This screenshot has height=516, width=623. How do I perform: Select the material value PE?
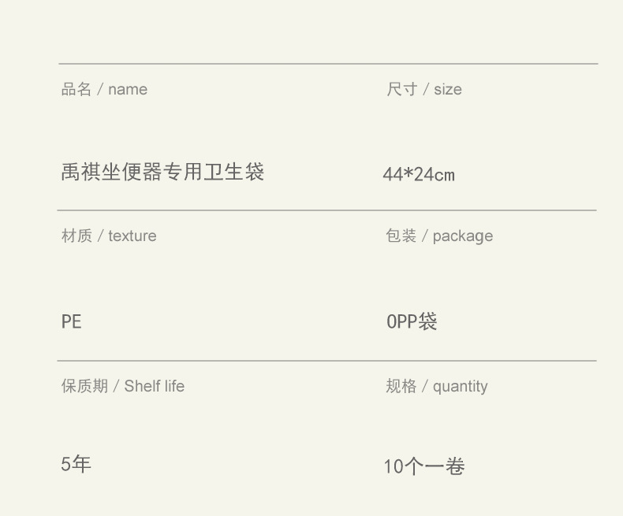(72, 321)
